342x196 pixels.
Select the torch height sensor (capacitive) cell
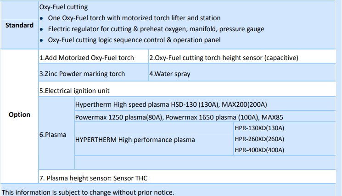click(x=224, y=58)
